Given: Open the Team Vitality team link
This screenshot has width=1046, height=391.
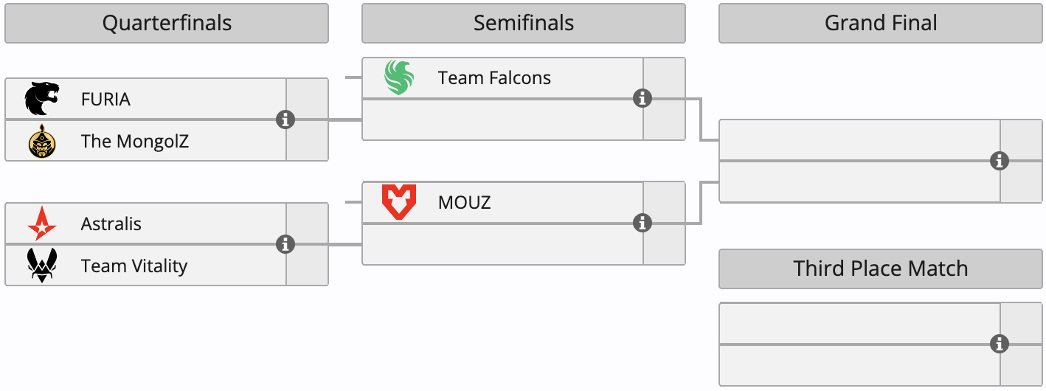Looking at the screenshot, I should point(134,266).
